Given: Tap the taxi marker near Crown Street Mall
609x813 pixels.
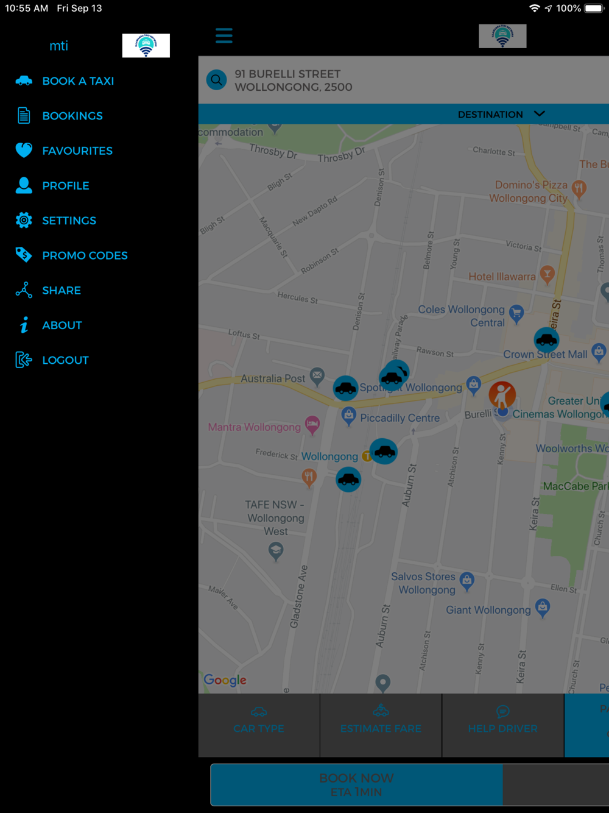Looking at the screenshot, I should [546, 339].
